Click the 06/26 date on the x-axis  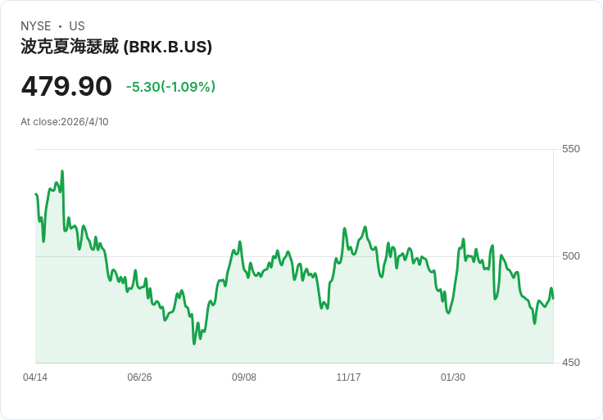pyautogui.click(x=139, y=377)
